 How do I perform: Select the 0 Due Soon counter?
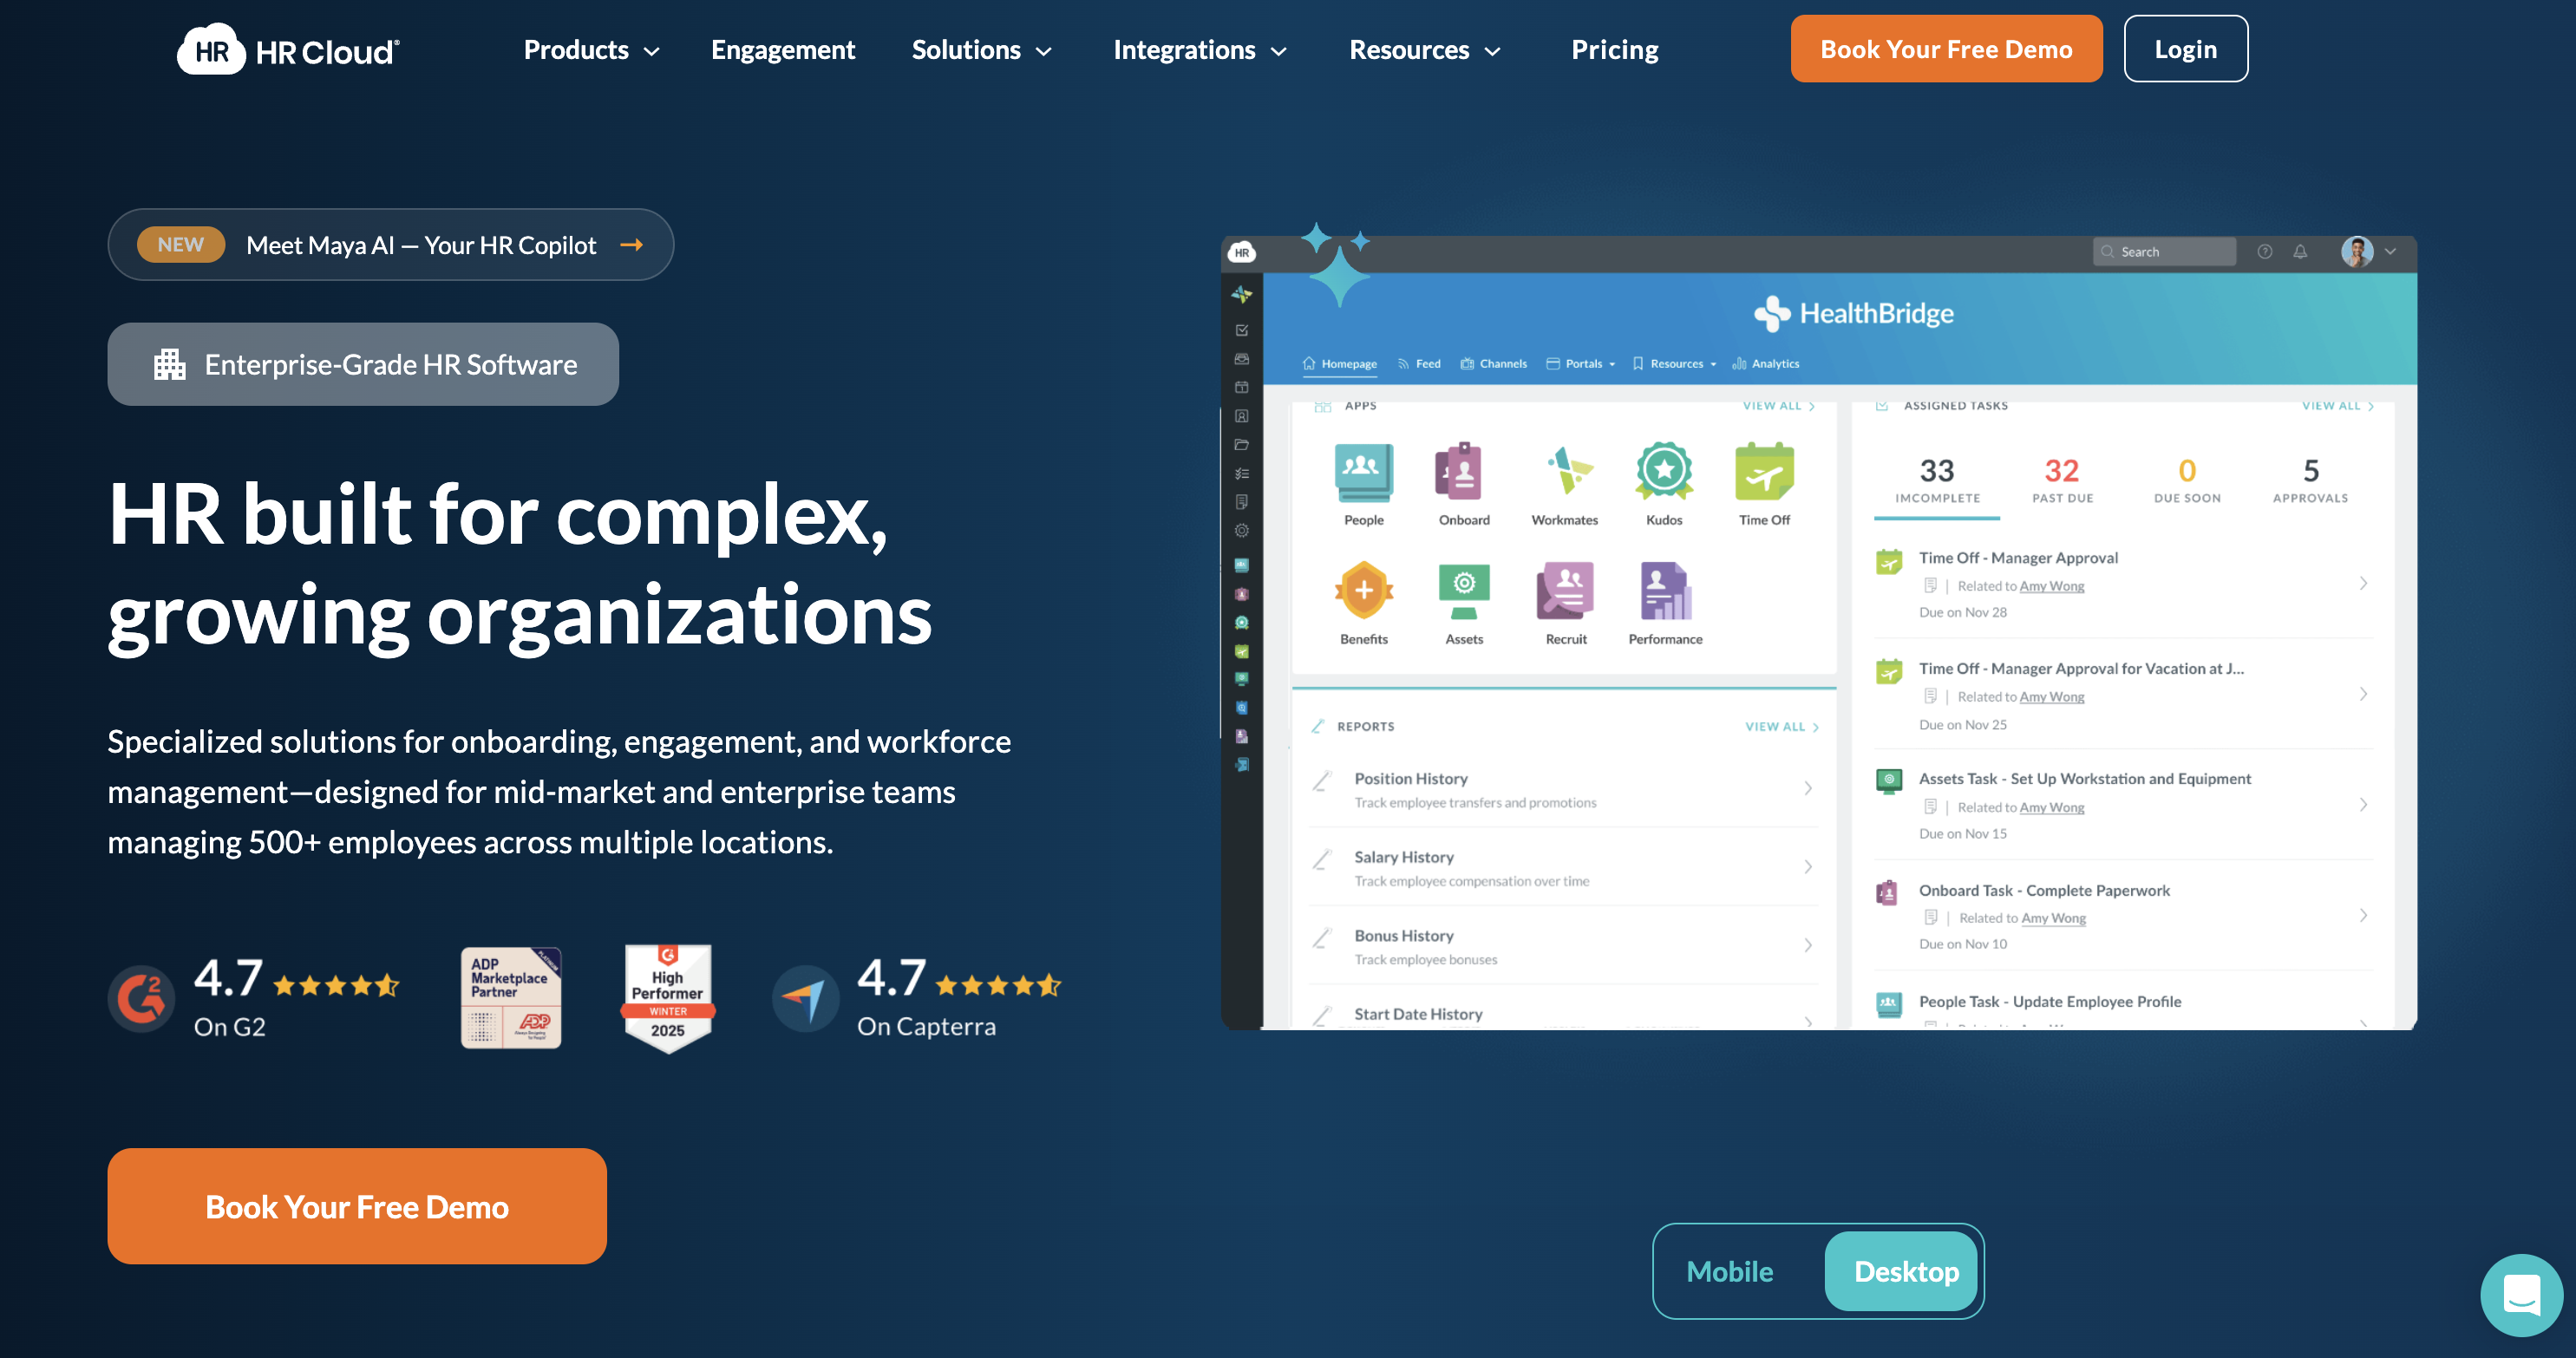point(2187,480)
